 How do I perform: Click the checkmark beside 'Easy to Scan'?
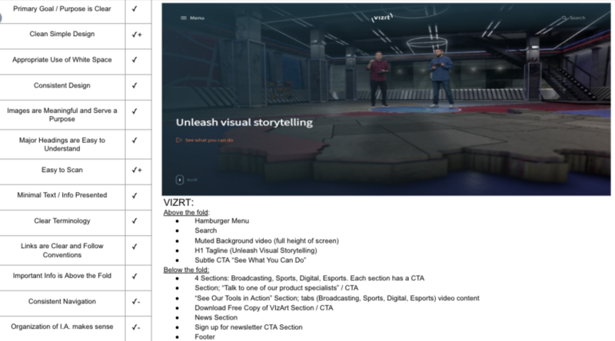(136, 168)
